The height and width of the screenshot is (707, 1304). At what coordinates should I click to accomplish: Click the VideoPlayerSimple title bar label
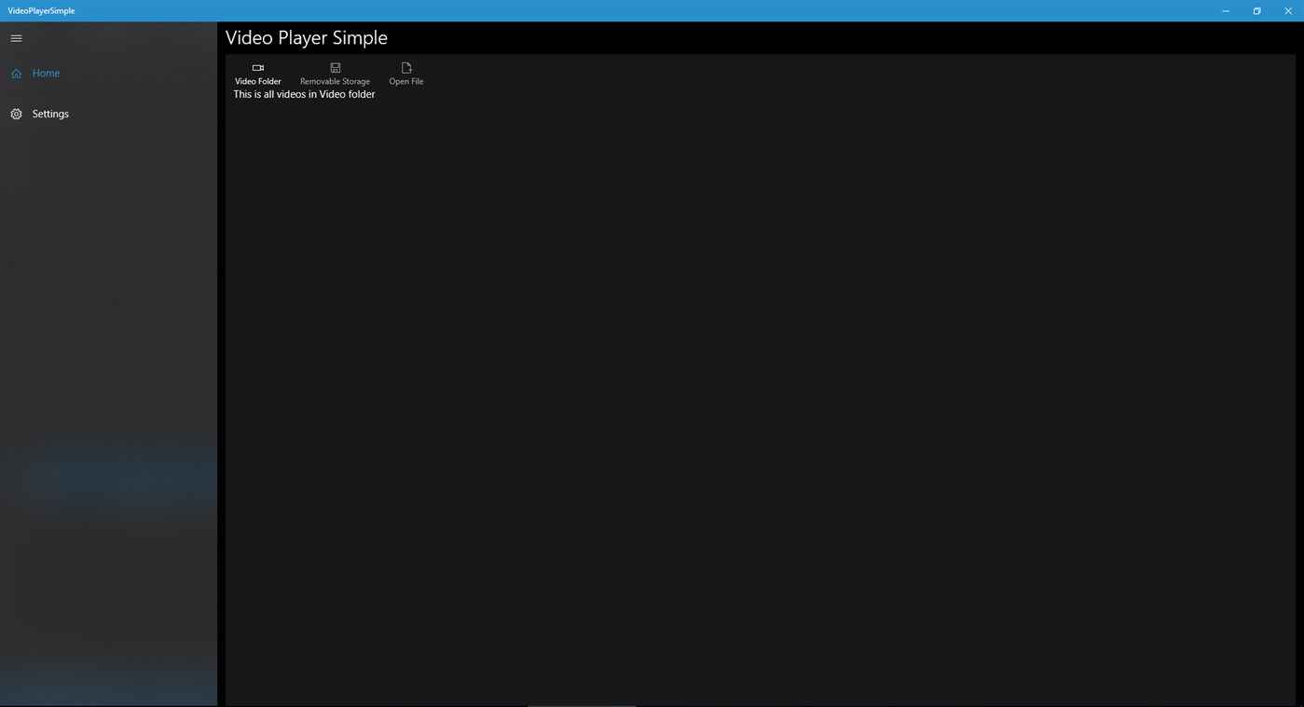(x=40, y=10)
